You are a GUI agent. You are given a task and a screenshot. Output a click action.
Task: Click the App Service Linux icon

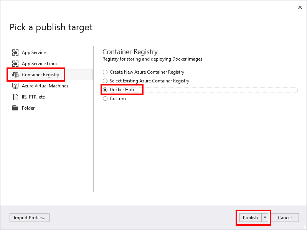(x=15, y=64)
